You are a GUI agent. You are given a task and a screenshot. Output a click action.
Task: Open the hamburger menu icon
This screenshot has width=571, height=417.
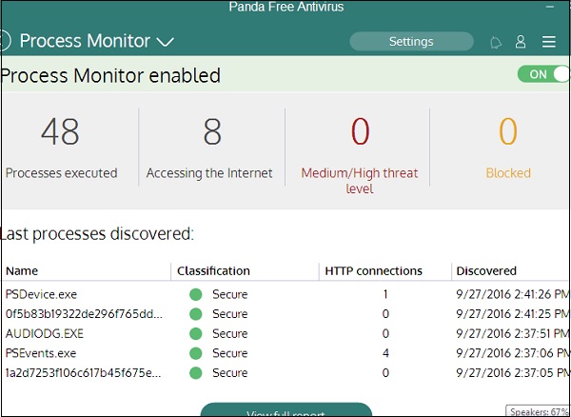tap(549, 42)
